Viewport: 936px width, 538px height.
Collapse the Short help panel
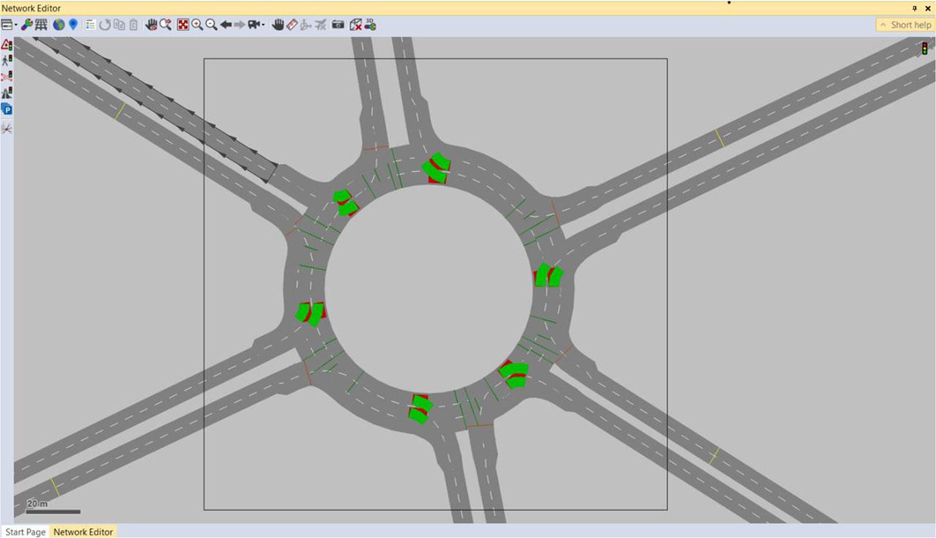tap(905, 25)
